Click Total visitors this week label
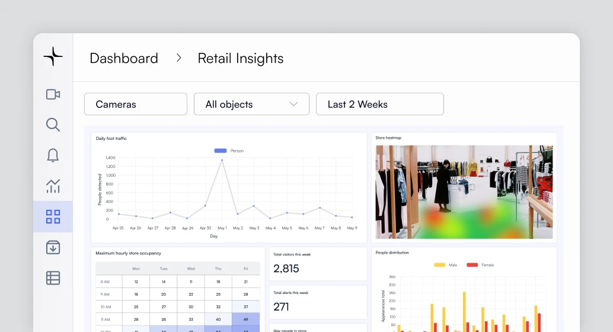This screenshot has width=613, height=332. (x=292, y=254)
